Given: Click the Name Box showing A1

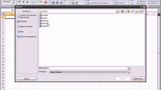Looking at the screenshot, I should click(8, 10).
